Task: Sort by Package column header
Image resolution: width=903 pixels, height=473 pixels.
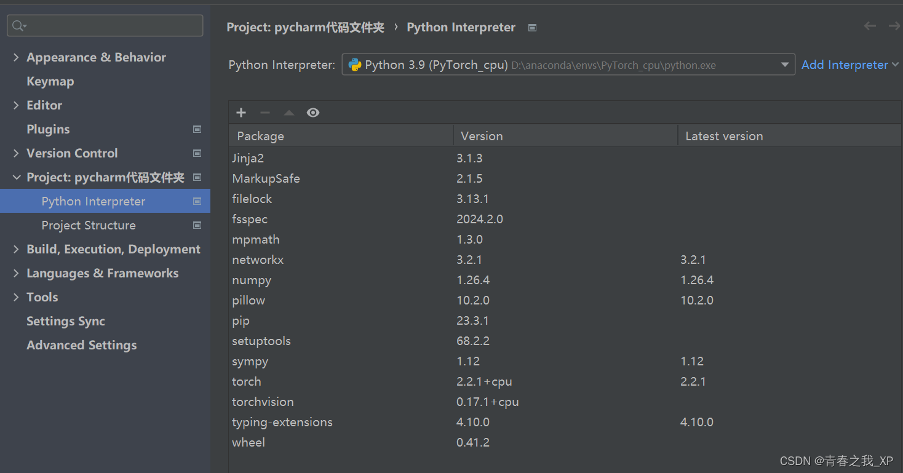Action: pyautogui.click(x=341, y=136)
